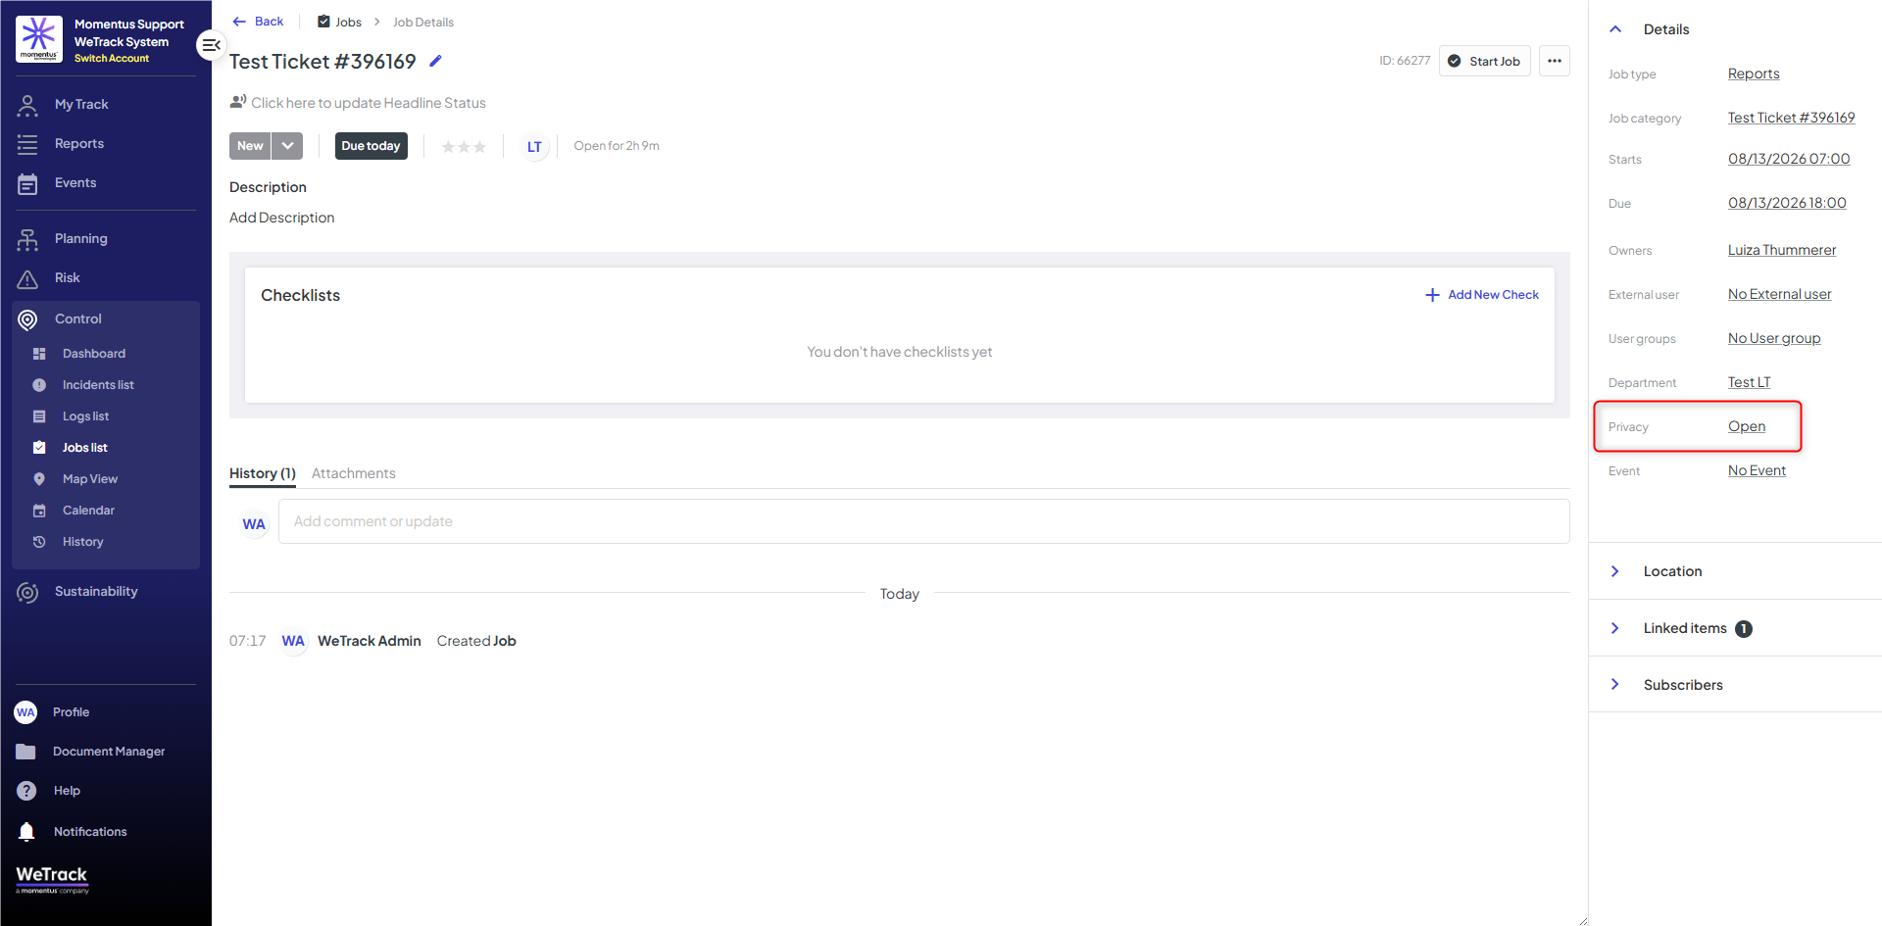Expand the Linked items section
Screen dimensions: 1882x926
click(1735, 628)
